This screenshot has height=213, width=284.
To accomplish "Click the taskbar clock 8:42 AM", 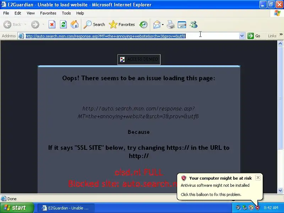I will [271, 208].
